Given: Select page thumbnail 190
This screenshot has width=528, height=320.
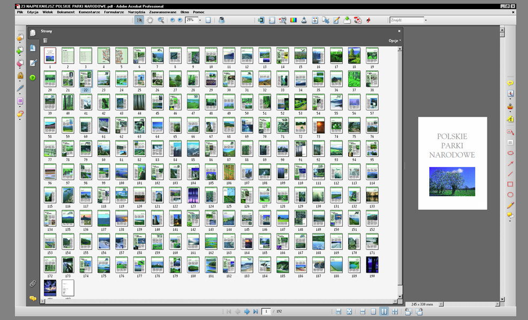Looking at the screenshot, I should 372,265.
